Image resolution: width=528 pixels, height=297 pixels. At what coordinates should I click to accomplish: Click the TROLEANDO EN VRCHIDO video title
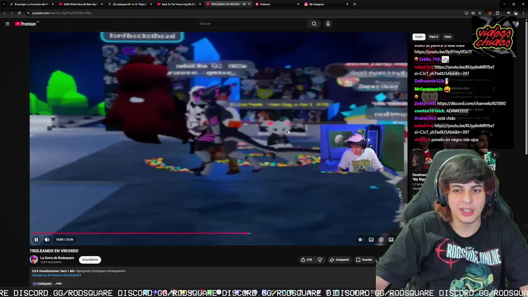(54, 251)
